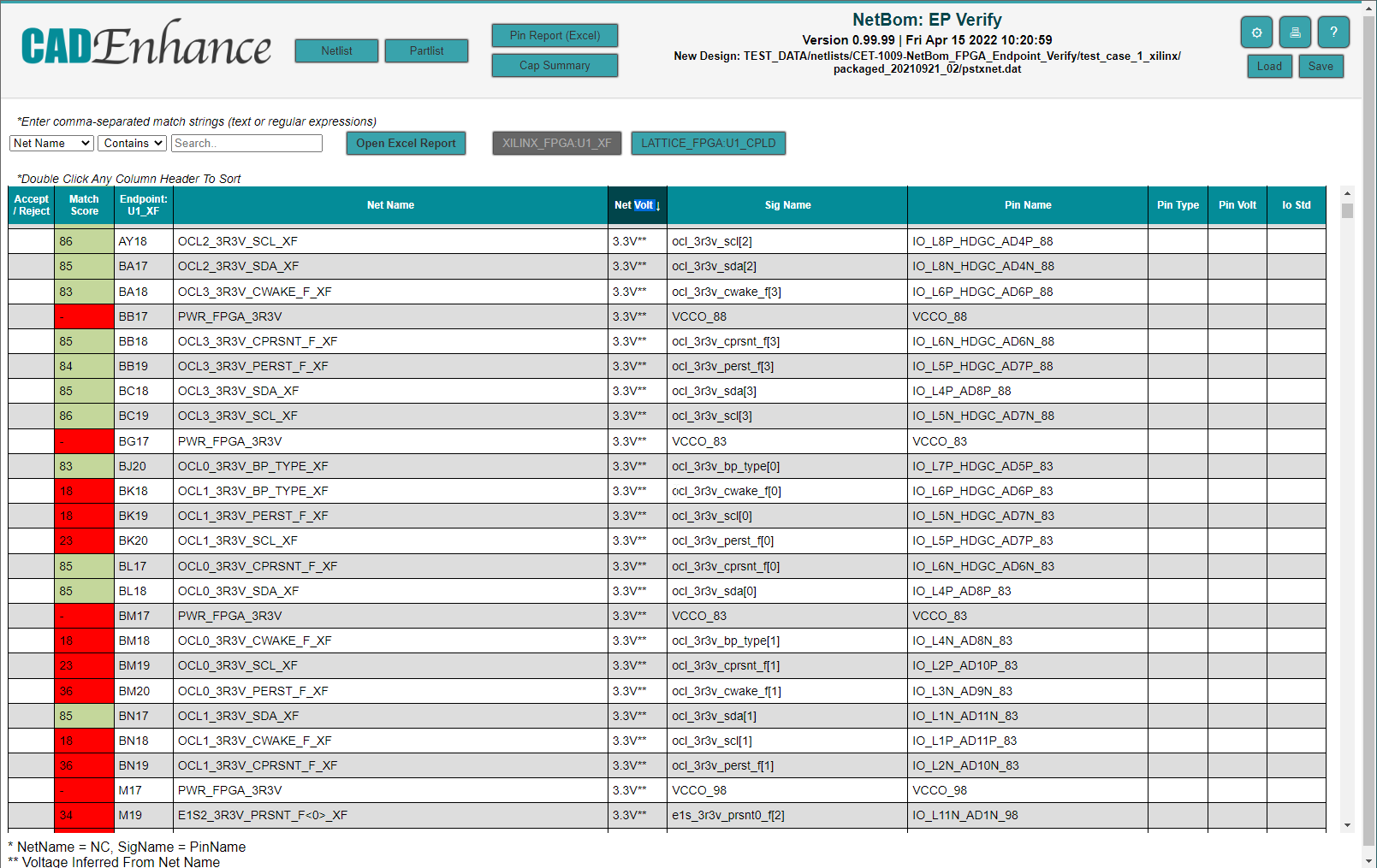Click Accept/Reject cell for BB17 row
The image size is (1377, 868).
tap(32, 316)
